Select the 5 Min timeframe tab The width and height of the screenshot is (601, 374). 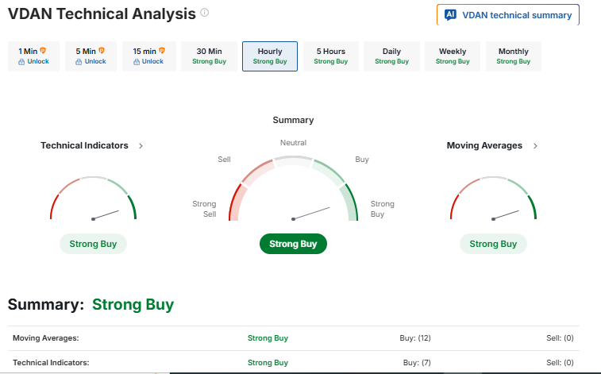pyautogui.click(x=91, y=56)
